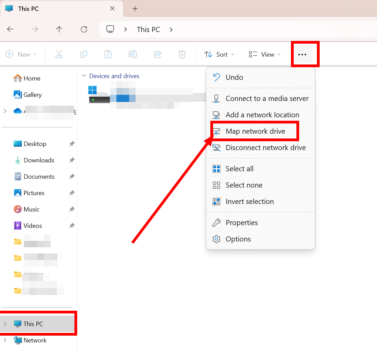Click the Share icon on the toolbar

157,54
